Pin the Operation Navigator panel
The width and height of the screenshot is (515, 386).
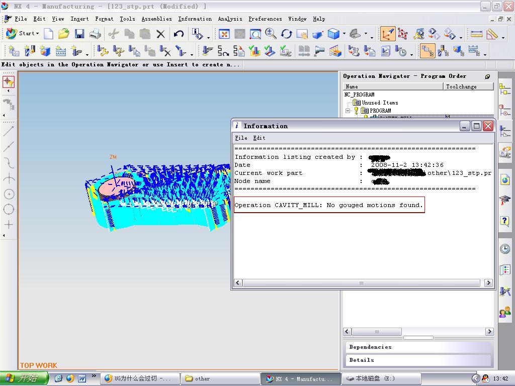tap(487, 76)
